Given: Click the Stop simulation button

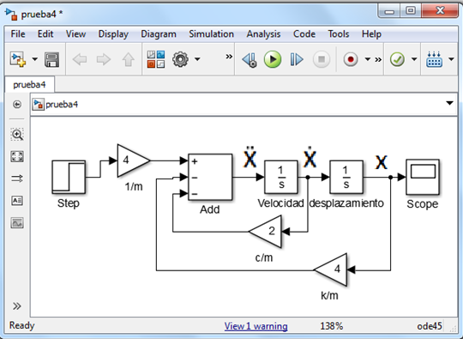Looking at the screenshot, I should (x=322, y=59).
